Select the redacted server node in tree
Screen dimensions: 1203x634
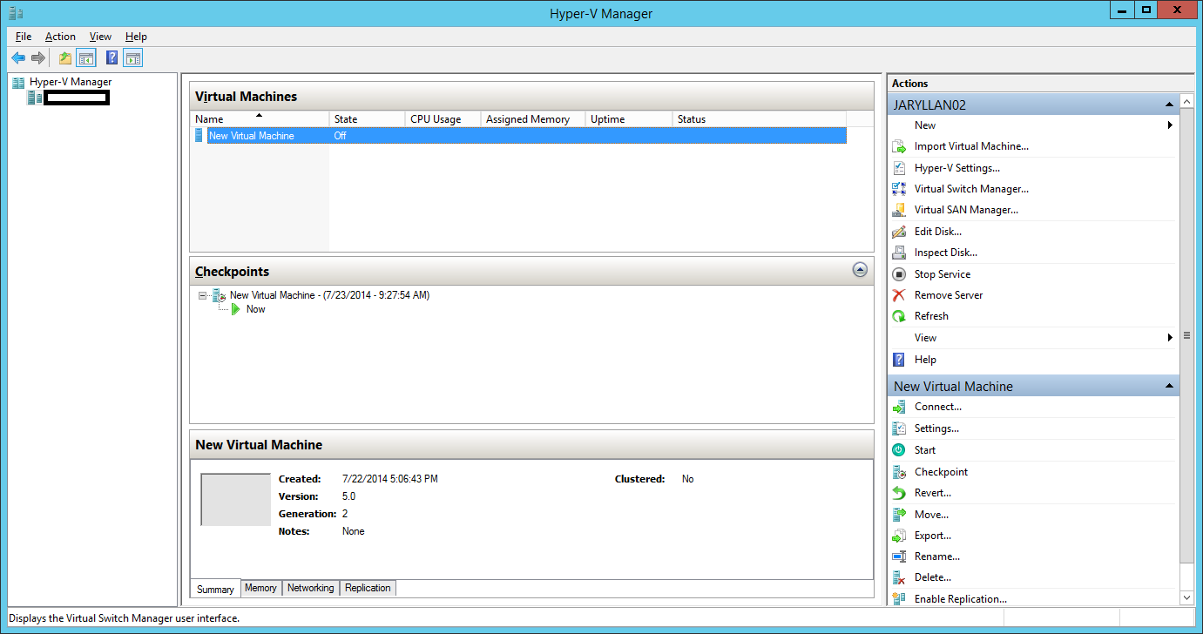tap(77, 98)
